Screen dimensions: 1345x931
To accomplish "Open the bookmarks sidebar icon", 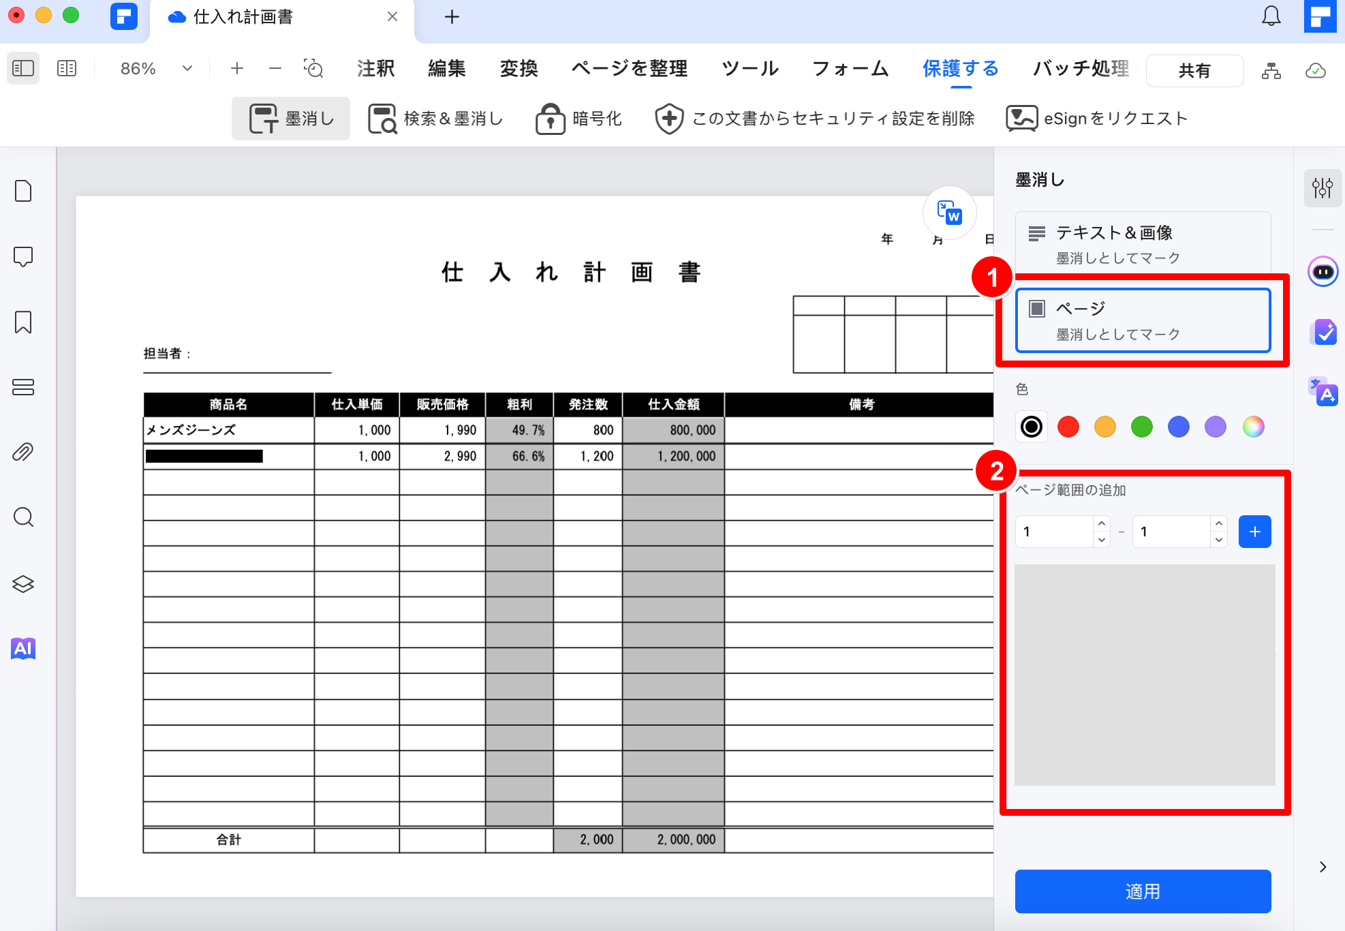I will [23, 322].
